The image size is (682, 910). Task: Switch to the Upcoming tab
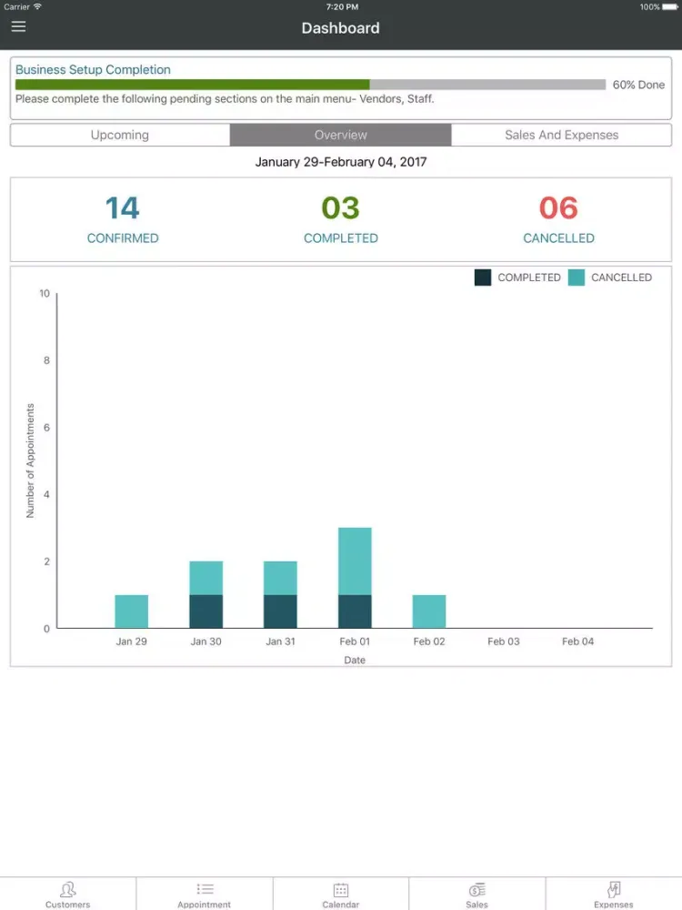[x=120, y=135]
